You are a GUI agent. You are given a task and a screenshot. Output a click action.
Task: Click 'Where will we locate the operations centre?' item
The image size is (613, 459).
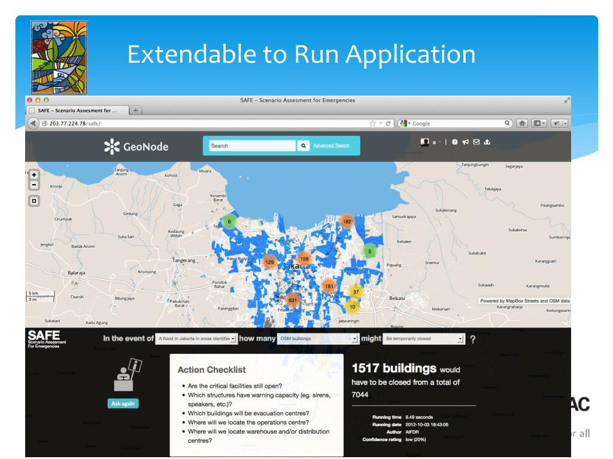click(248, 423)
